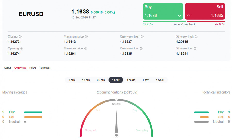The width and height of the screenshot is (232, 140).
Task: Click One week high info icon
Action: pos(142,36)
